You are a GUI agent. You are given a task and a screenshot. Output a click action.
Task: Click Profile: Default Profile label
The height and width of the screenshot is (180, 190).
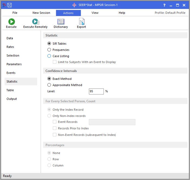170,13
